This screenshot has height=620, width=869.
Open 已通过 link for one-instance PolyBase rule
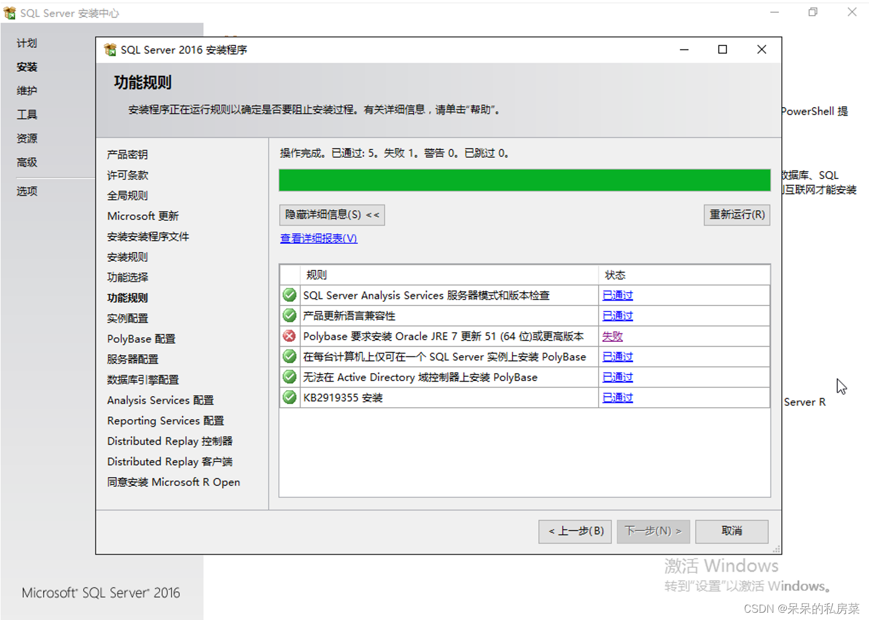coord(617,357)
